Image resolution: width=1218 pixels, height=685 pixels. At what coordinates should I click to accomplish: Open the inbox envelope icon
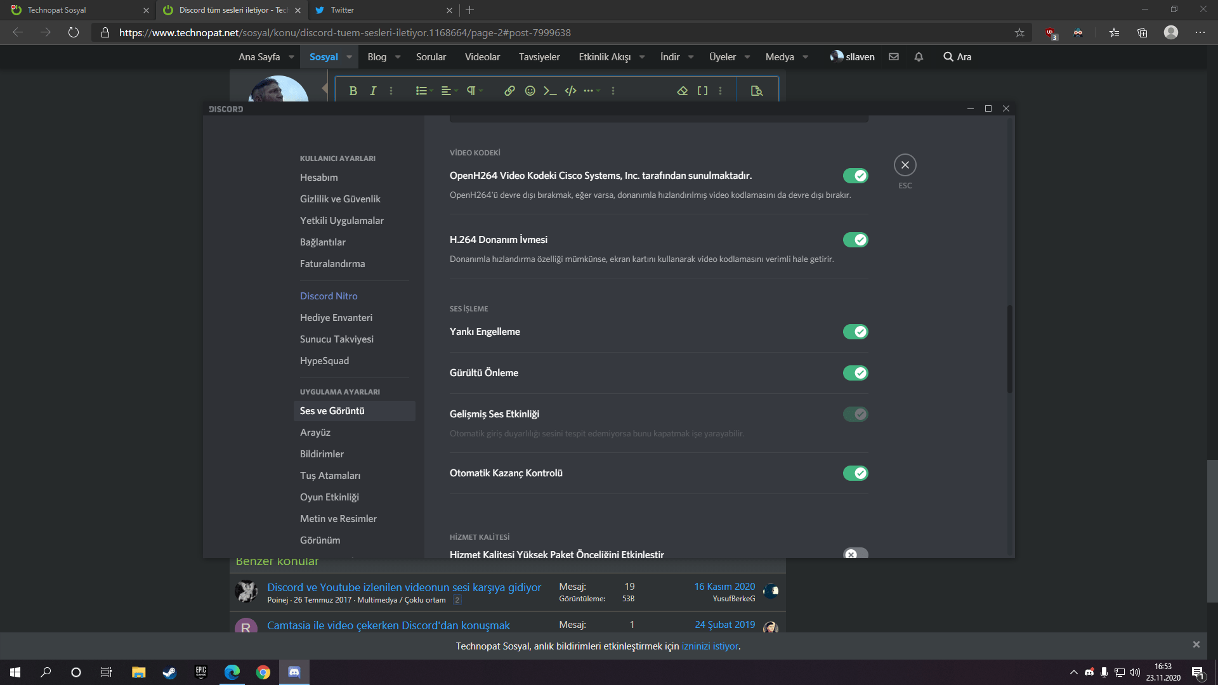tap(894, 57)
